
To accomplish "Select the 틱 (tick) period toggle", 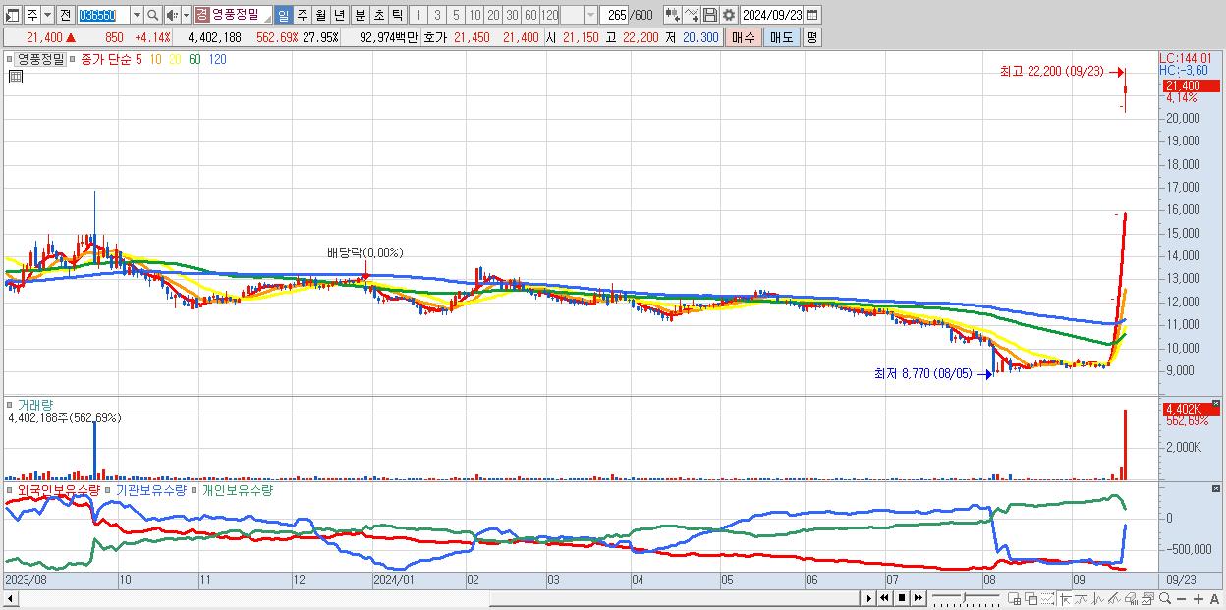I will pos(397,15).
